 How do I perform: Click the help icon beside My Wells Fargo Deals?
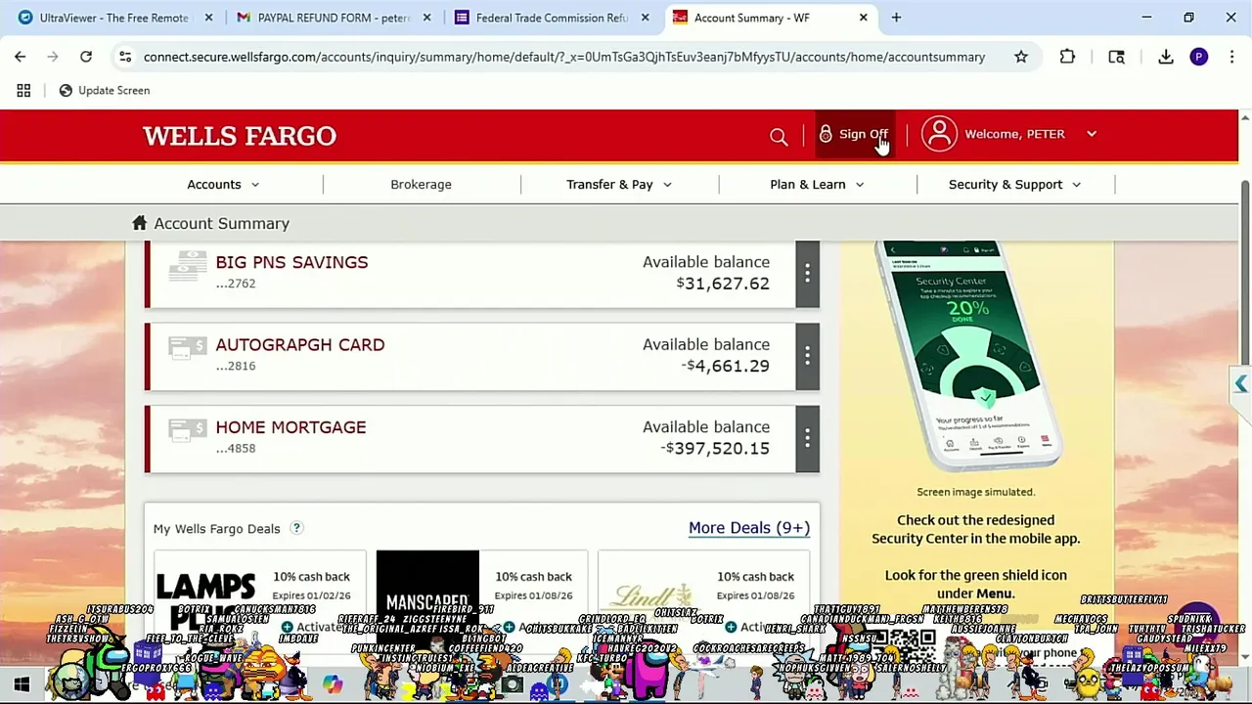coord(296,528)
